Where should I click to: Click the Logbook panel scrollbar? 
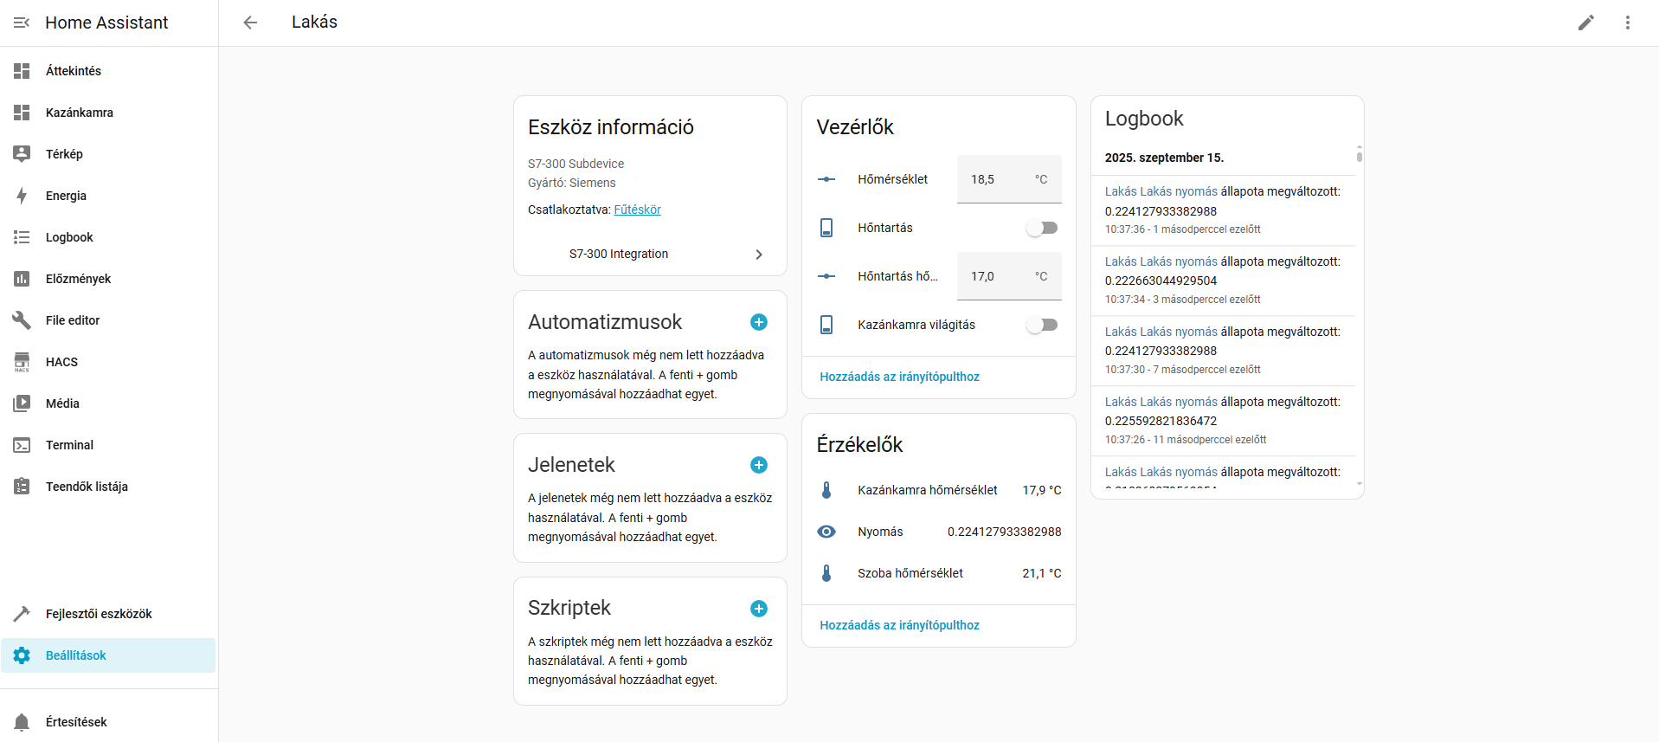click(x=1359, y=157)
